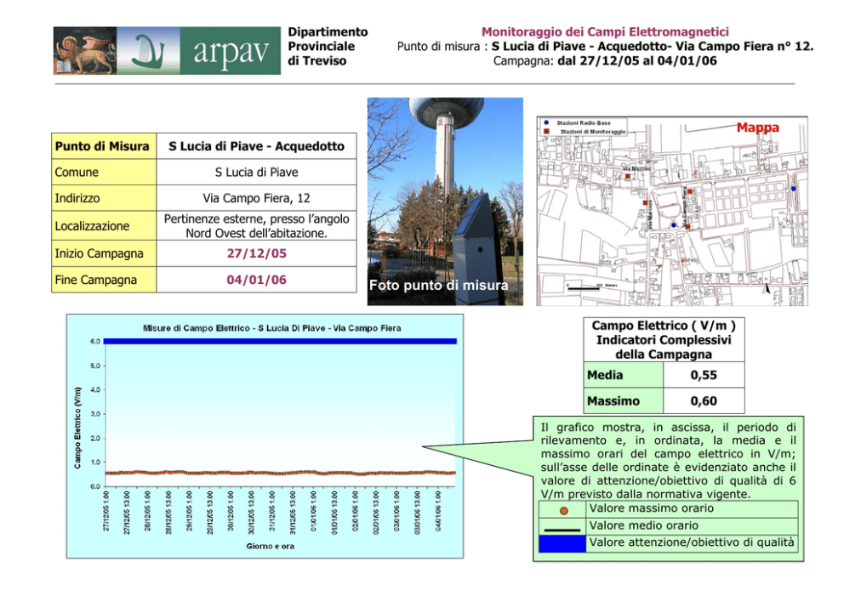This screenshot has height=596, width=844.
Task: Select the 'Inizio Campagna' label cell
Action: (104, 253)
